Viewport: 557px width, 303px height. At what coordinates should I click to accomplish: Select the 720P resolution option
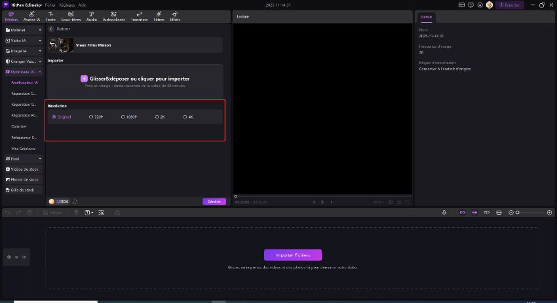point(96,116)
